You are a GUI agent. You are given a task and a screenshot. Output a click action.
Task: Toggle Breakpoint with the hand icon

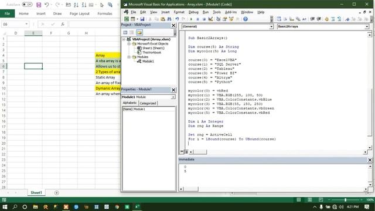click(326, 19)
